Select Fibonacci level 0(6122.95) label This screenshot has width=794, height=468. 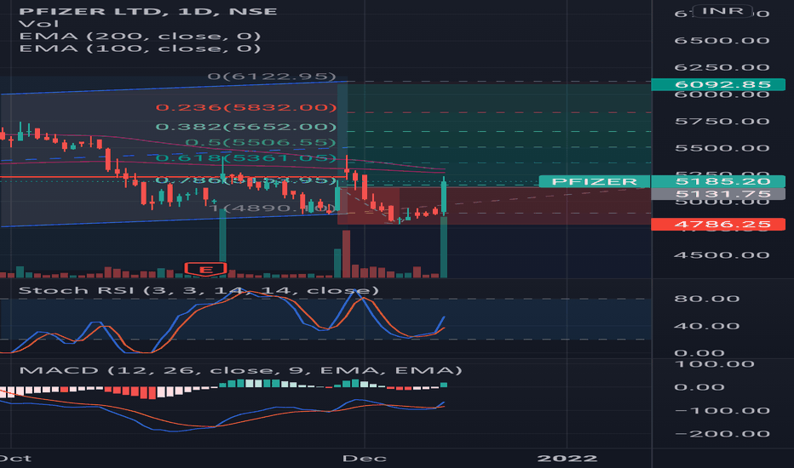[272, 77]
